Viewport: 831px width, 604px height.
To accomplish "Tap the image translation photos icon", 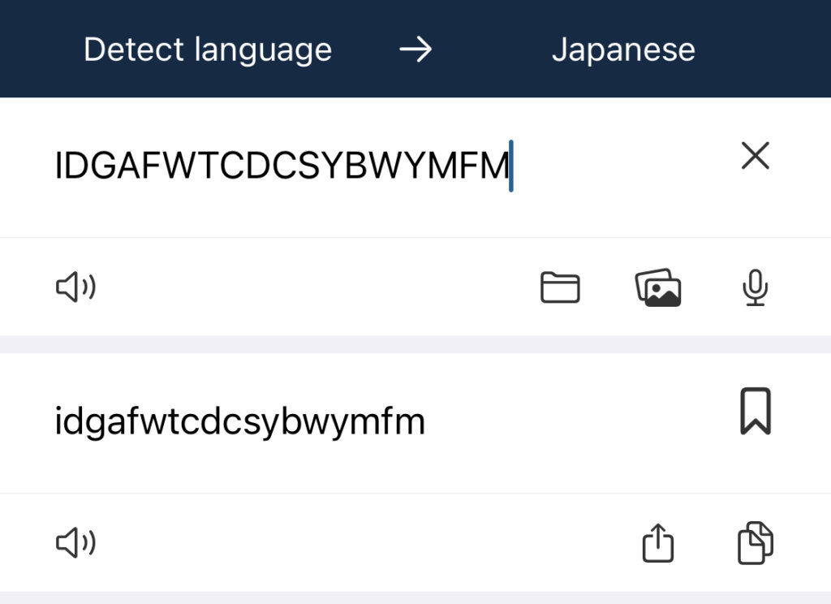I will (x=657, y=288).
